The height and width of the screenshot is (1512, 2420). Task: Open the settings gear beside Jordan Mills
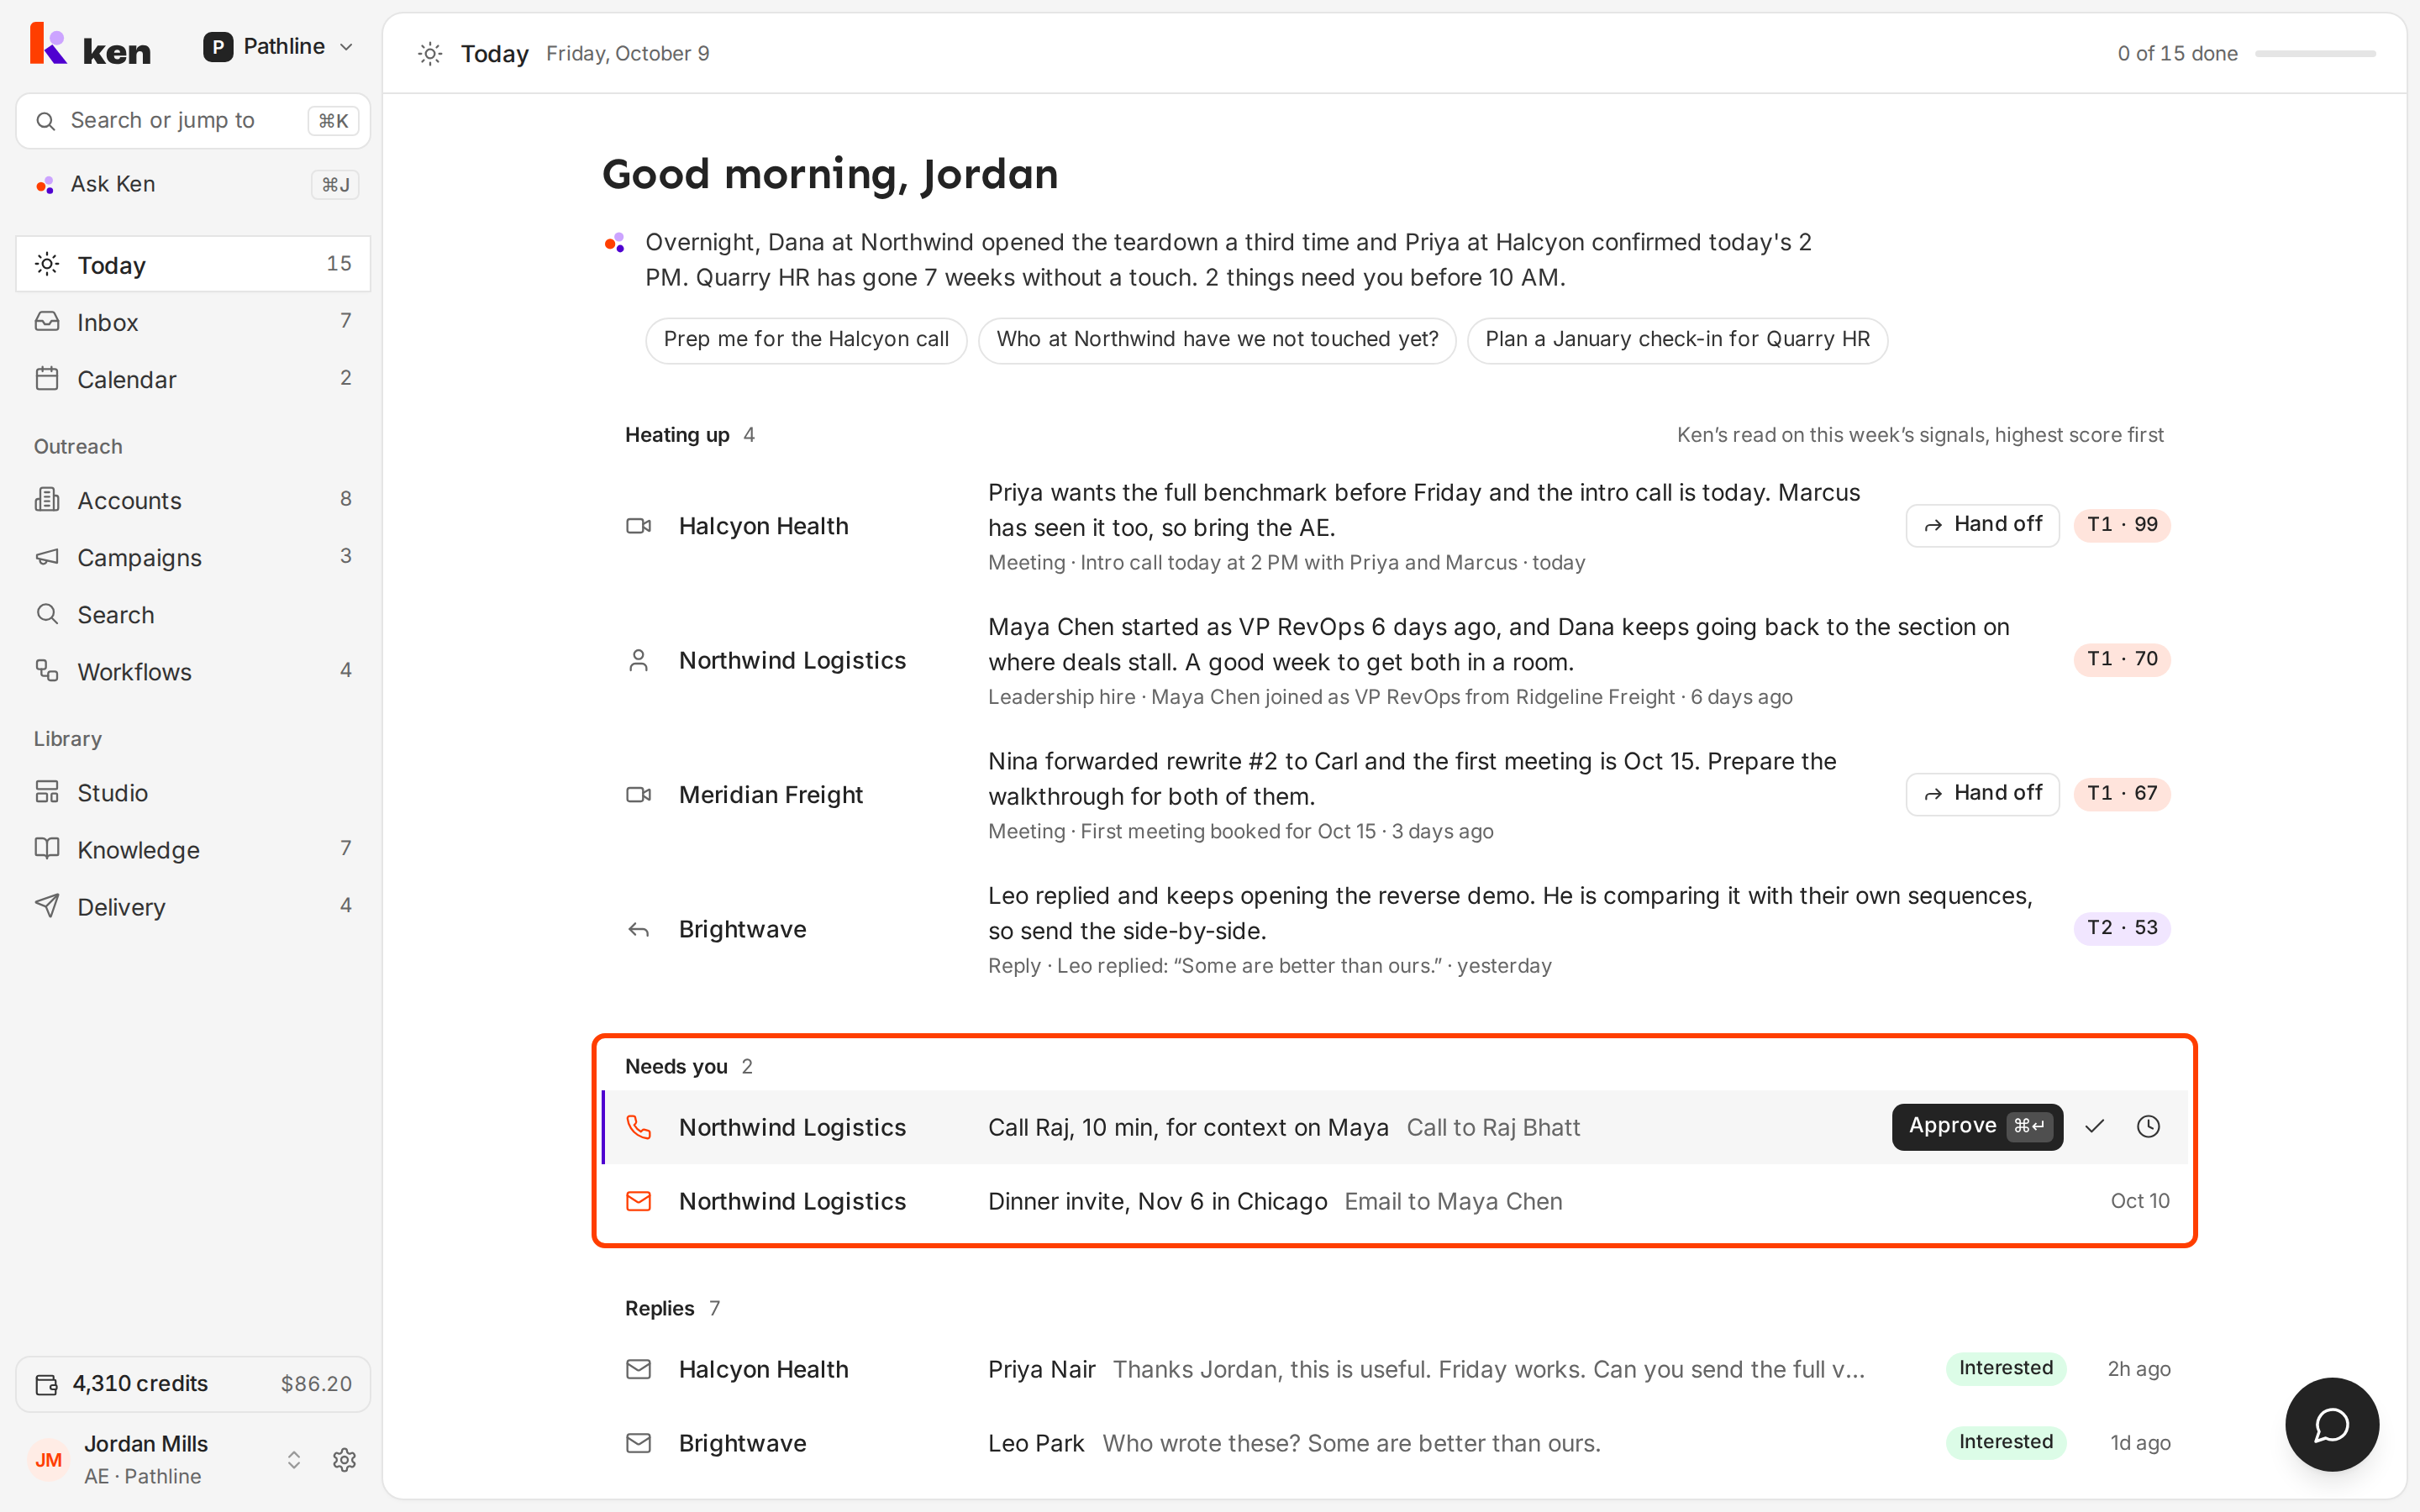344,1459
